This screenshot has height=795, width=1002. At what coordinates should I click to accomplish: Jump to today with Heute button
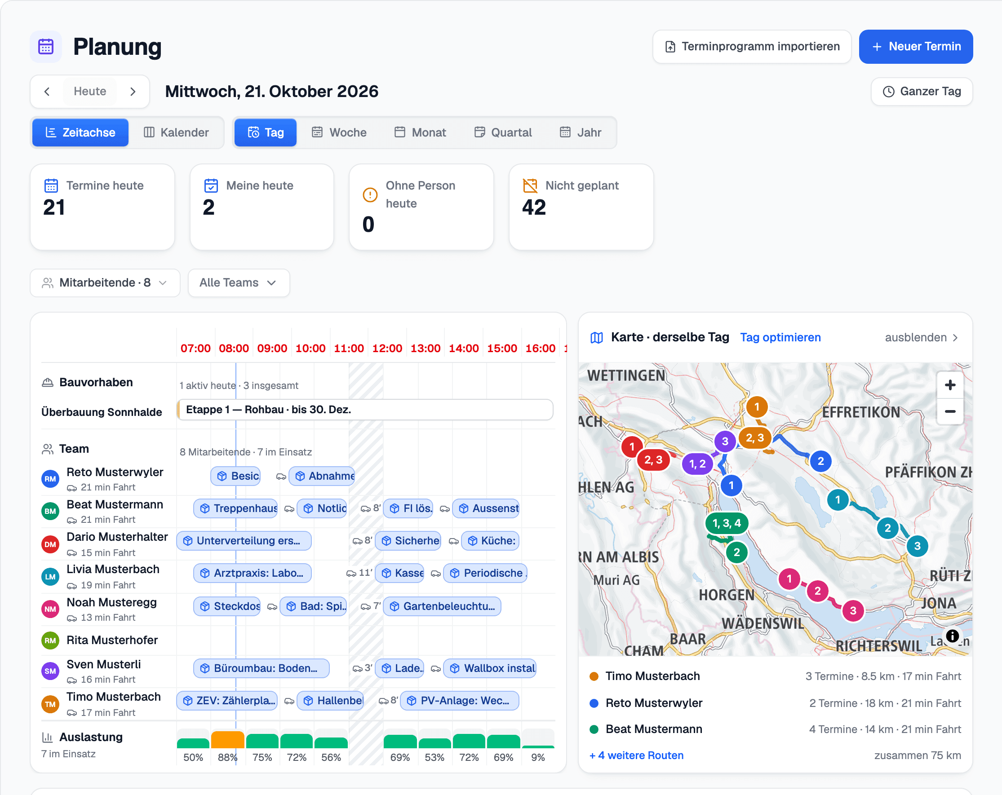90,92
